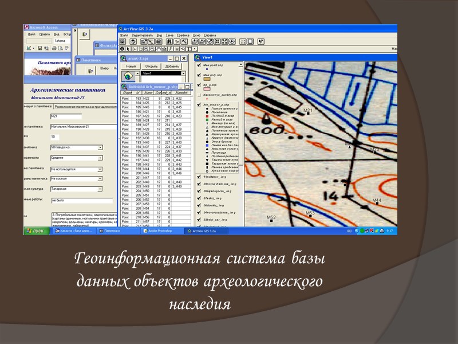Click the Новый button in project window

[131, 66]
